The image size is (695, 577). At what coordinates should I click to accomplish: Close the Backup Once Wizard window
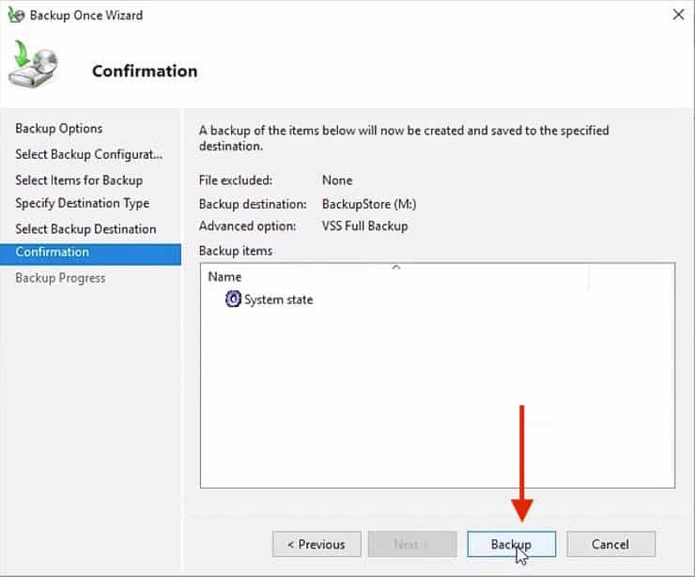(x=678, y=15)
